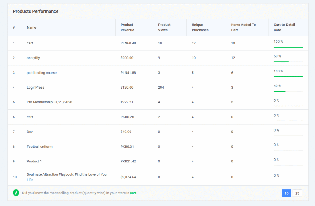Open the green cart link in footer
The height and width of the screenshot is (206, 315).
pyautogui.click(x=133, y=193)
